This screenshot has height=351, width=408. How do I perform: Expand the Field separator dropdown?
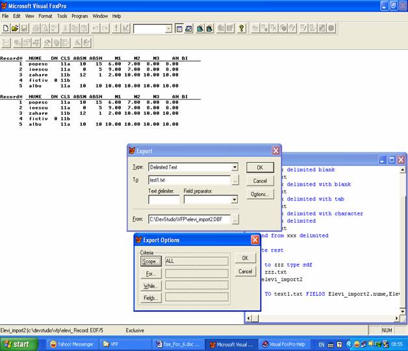[234, 200]
